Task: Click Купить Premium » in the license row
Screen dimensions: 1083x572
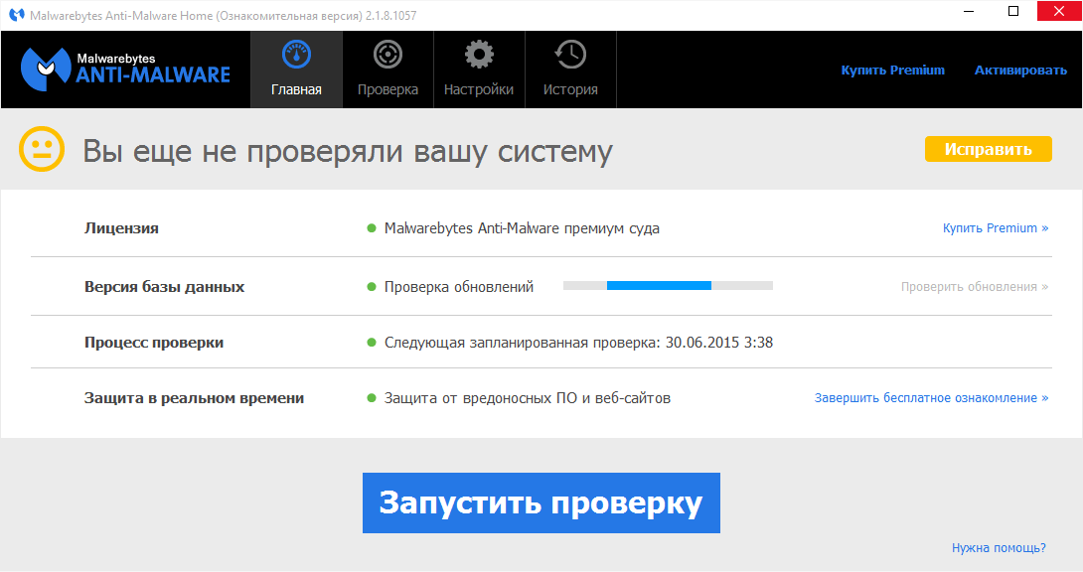Action: click(x=996, y=228)
